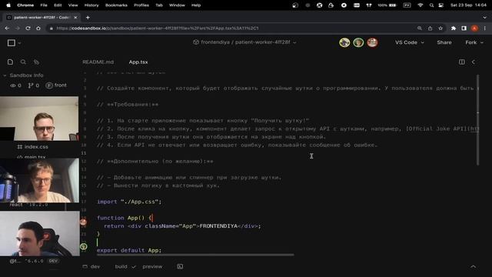Open the Window menu

click(x=177, y=5)
